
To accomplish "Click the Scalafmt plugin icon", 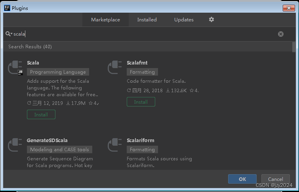I will 115,67.
